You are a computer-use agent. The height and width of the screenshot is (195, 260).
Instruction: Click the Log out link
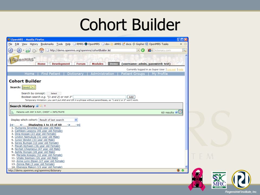point(171,70)
